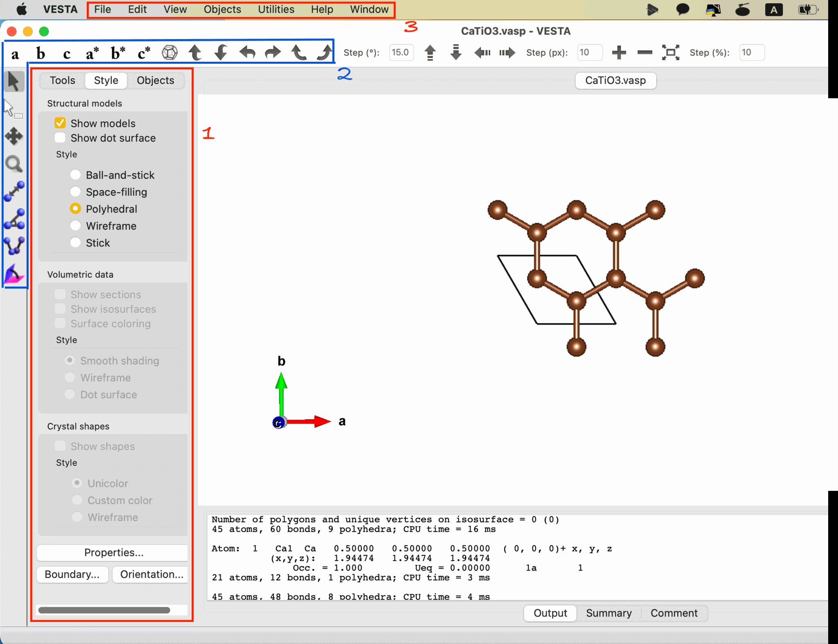Pick the Interfacial angle tool
The height and width of the screenshot is (644, 838).
(14, 274)
